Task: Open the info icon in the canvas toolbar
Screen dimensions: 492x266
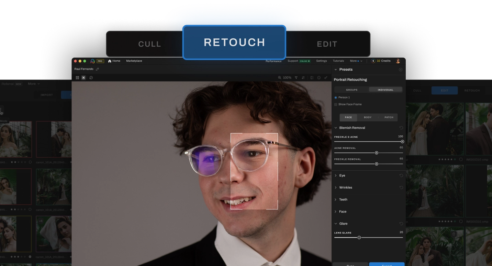Action: [x=319, y=77]
